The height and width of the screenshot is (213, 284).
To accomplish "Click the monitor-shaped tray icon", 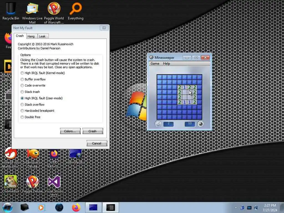I will click(x=249, y=208).
